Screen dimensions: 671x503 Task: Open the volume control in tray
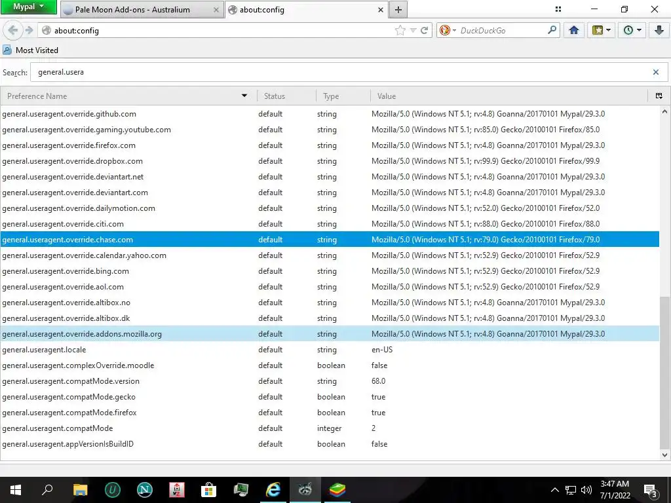coord(586,490)
